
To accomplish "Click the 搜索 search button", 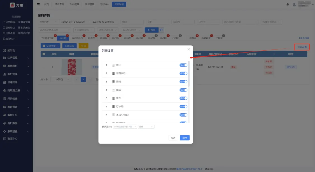I will [152, 30].
